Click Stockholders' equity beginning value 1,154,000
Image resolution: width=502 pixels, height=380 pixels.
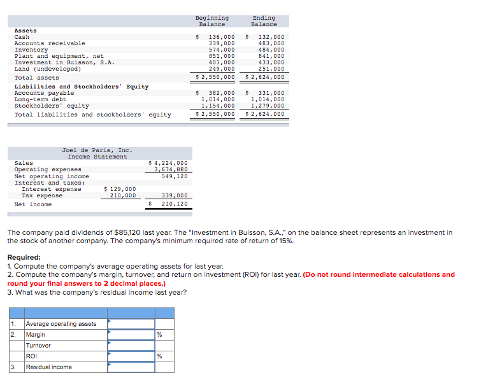pos(218,106)
